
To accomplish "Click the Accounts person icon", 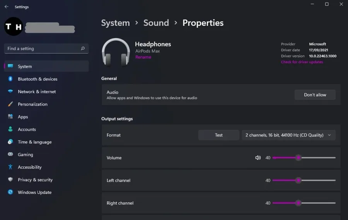I will pos(10,129).
